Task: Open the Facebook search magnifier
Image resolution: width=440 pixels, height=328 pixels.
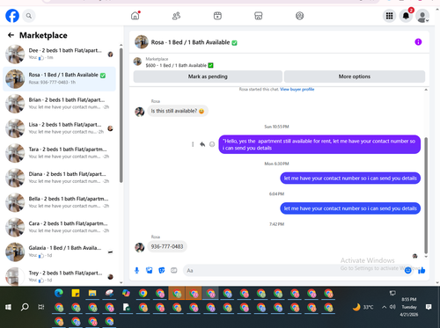Action: click(x=29, y=16)
